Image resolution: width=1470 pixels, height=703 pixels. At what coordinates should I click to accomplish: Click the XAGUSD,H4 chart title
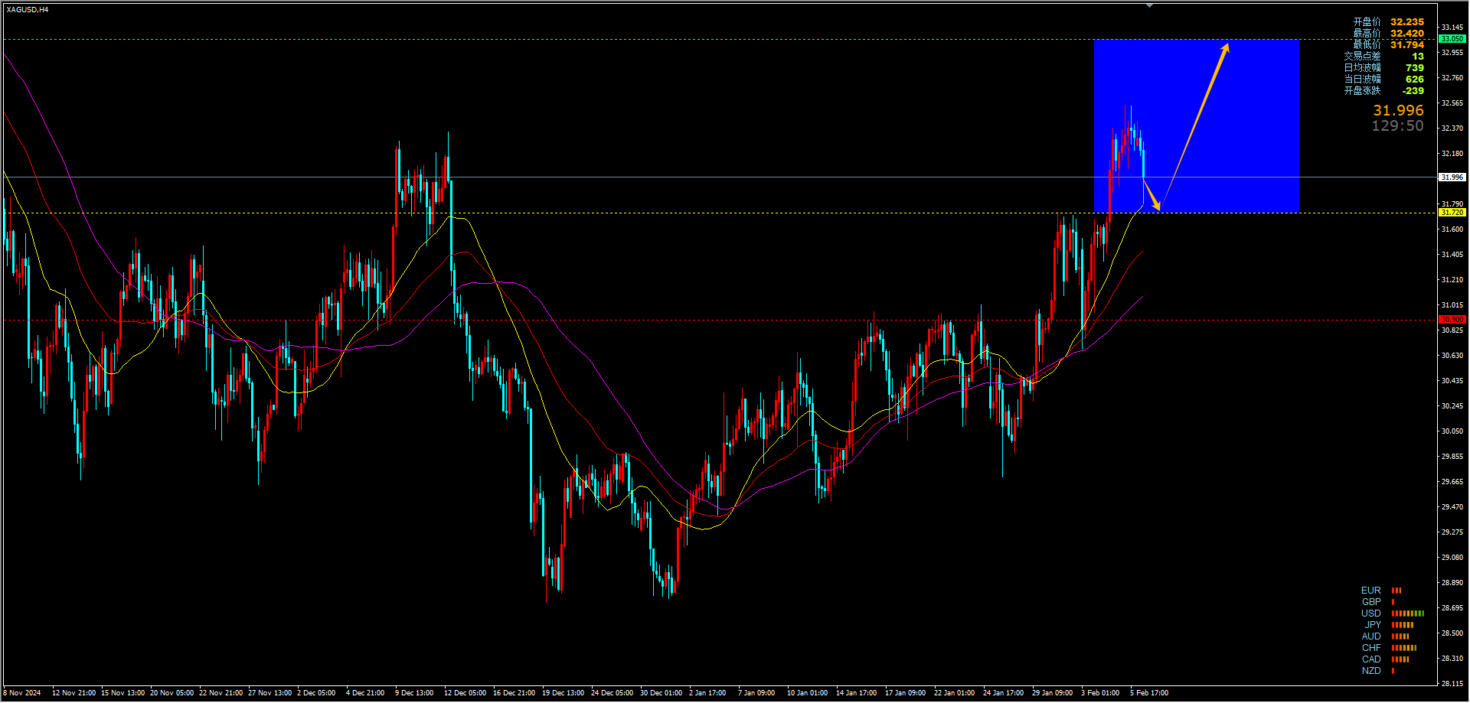27,10
